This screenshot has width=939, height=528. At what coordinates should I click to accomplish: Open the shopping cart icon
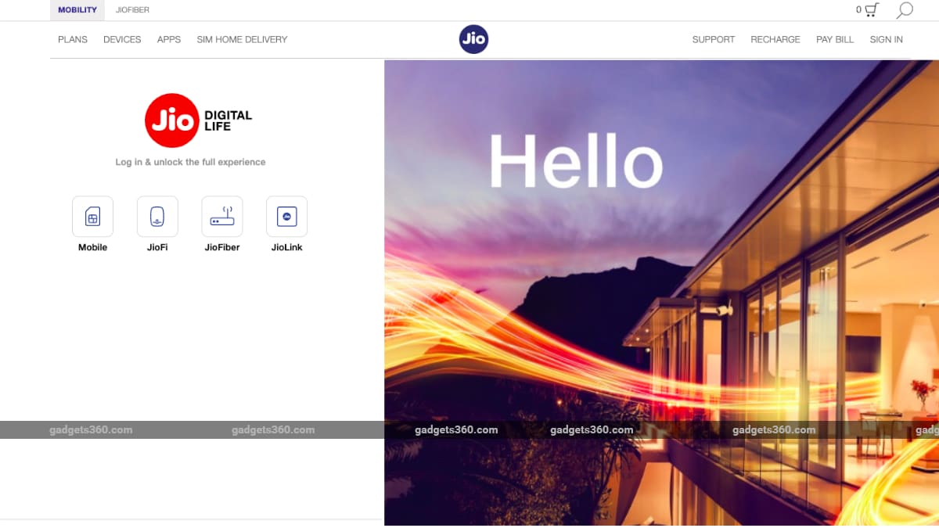[x=872, y=10]
